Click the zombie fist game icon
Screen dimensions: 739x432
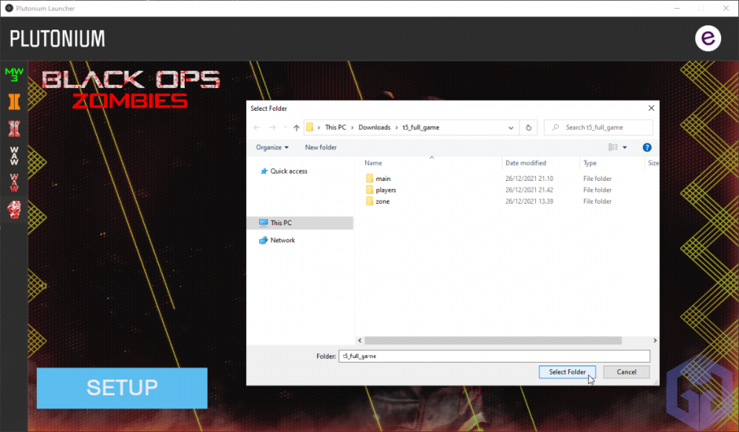coord(13,209)
